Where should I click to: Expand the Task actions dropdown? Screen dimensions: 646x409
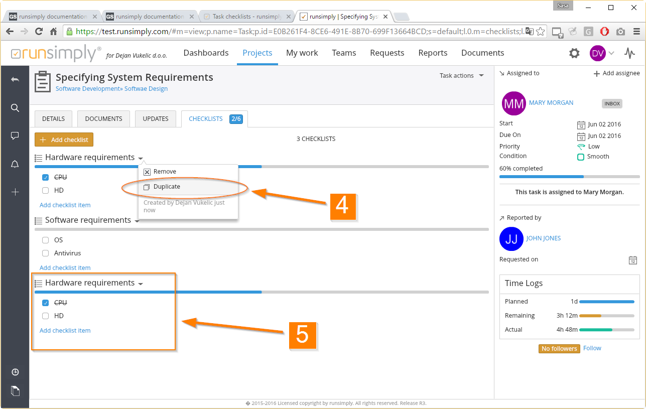click(x=461, y=76)
